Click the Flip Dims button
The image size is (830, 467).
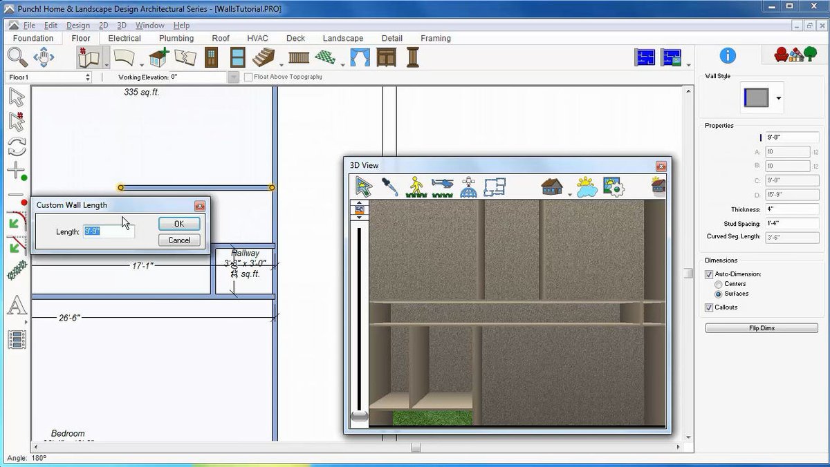tap(762, 328)
